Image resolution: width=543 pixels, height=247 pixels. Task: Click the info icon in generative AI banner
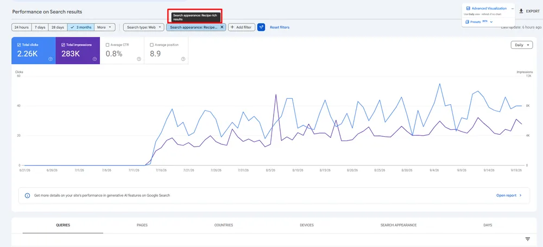tap(27, 195)
